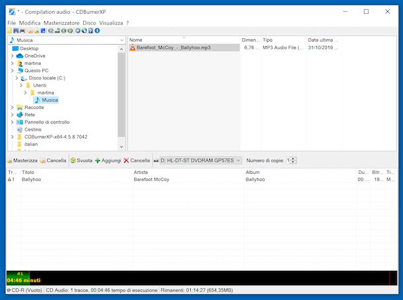This screenshot has width=403, height=300.
Task: Click the Pannello di controllo icon
Action: 20,122
